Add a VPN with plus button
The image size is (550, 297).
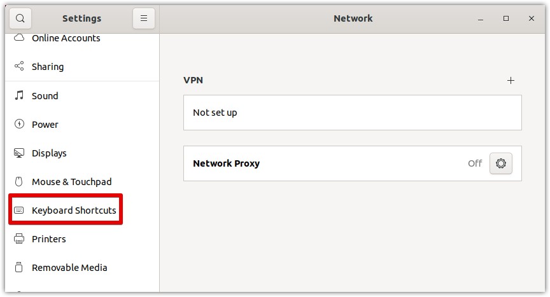point(511,81)
